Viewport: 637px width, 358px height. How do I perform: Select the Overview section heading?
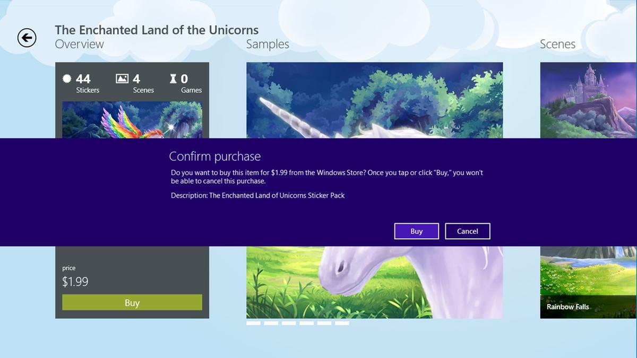[80, 44]
